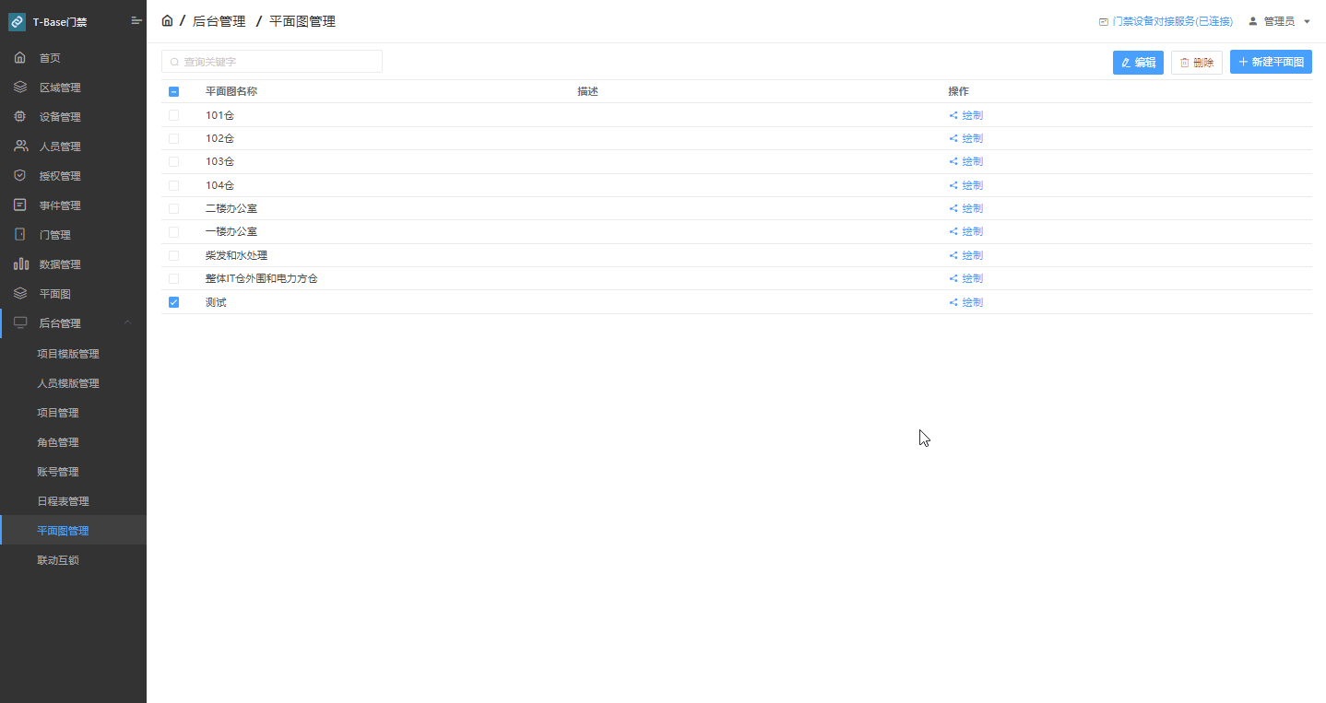Screen dimensions: 1326x703
Task: Click the home icon in breadcrumb
Action: 167,20
